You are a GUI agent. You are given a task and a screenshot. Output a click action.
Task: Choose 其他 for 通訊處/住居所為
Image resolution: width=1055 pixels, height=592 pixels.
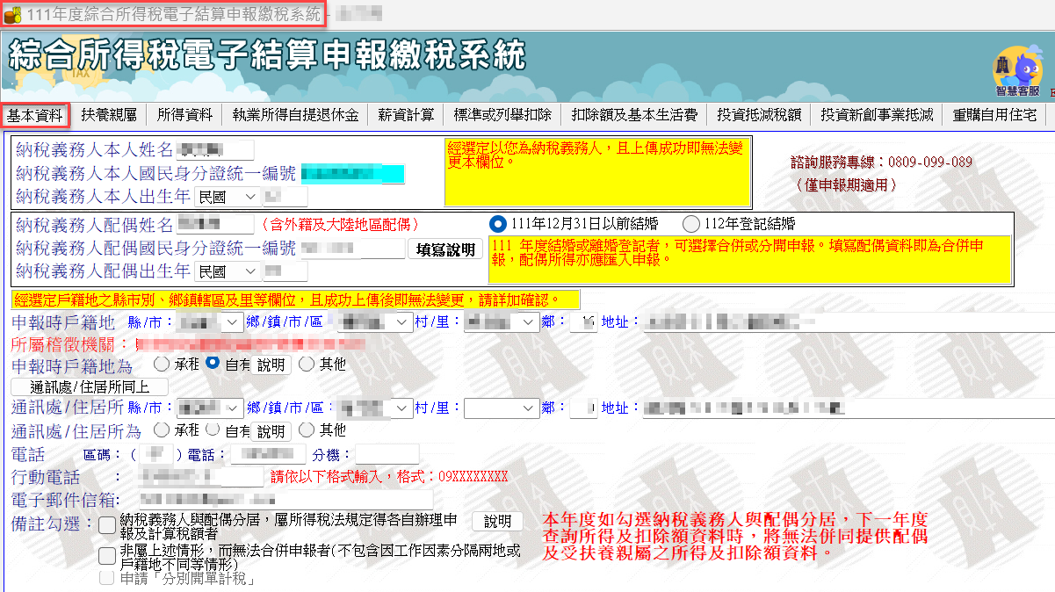[x=307, y=430]
